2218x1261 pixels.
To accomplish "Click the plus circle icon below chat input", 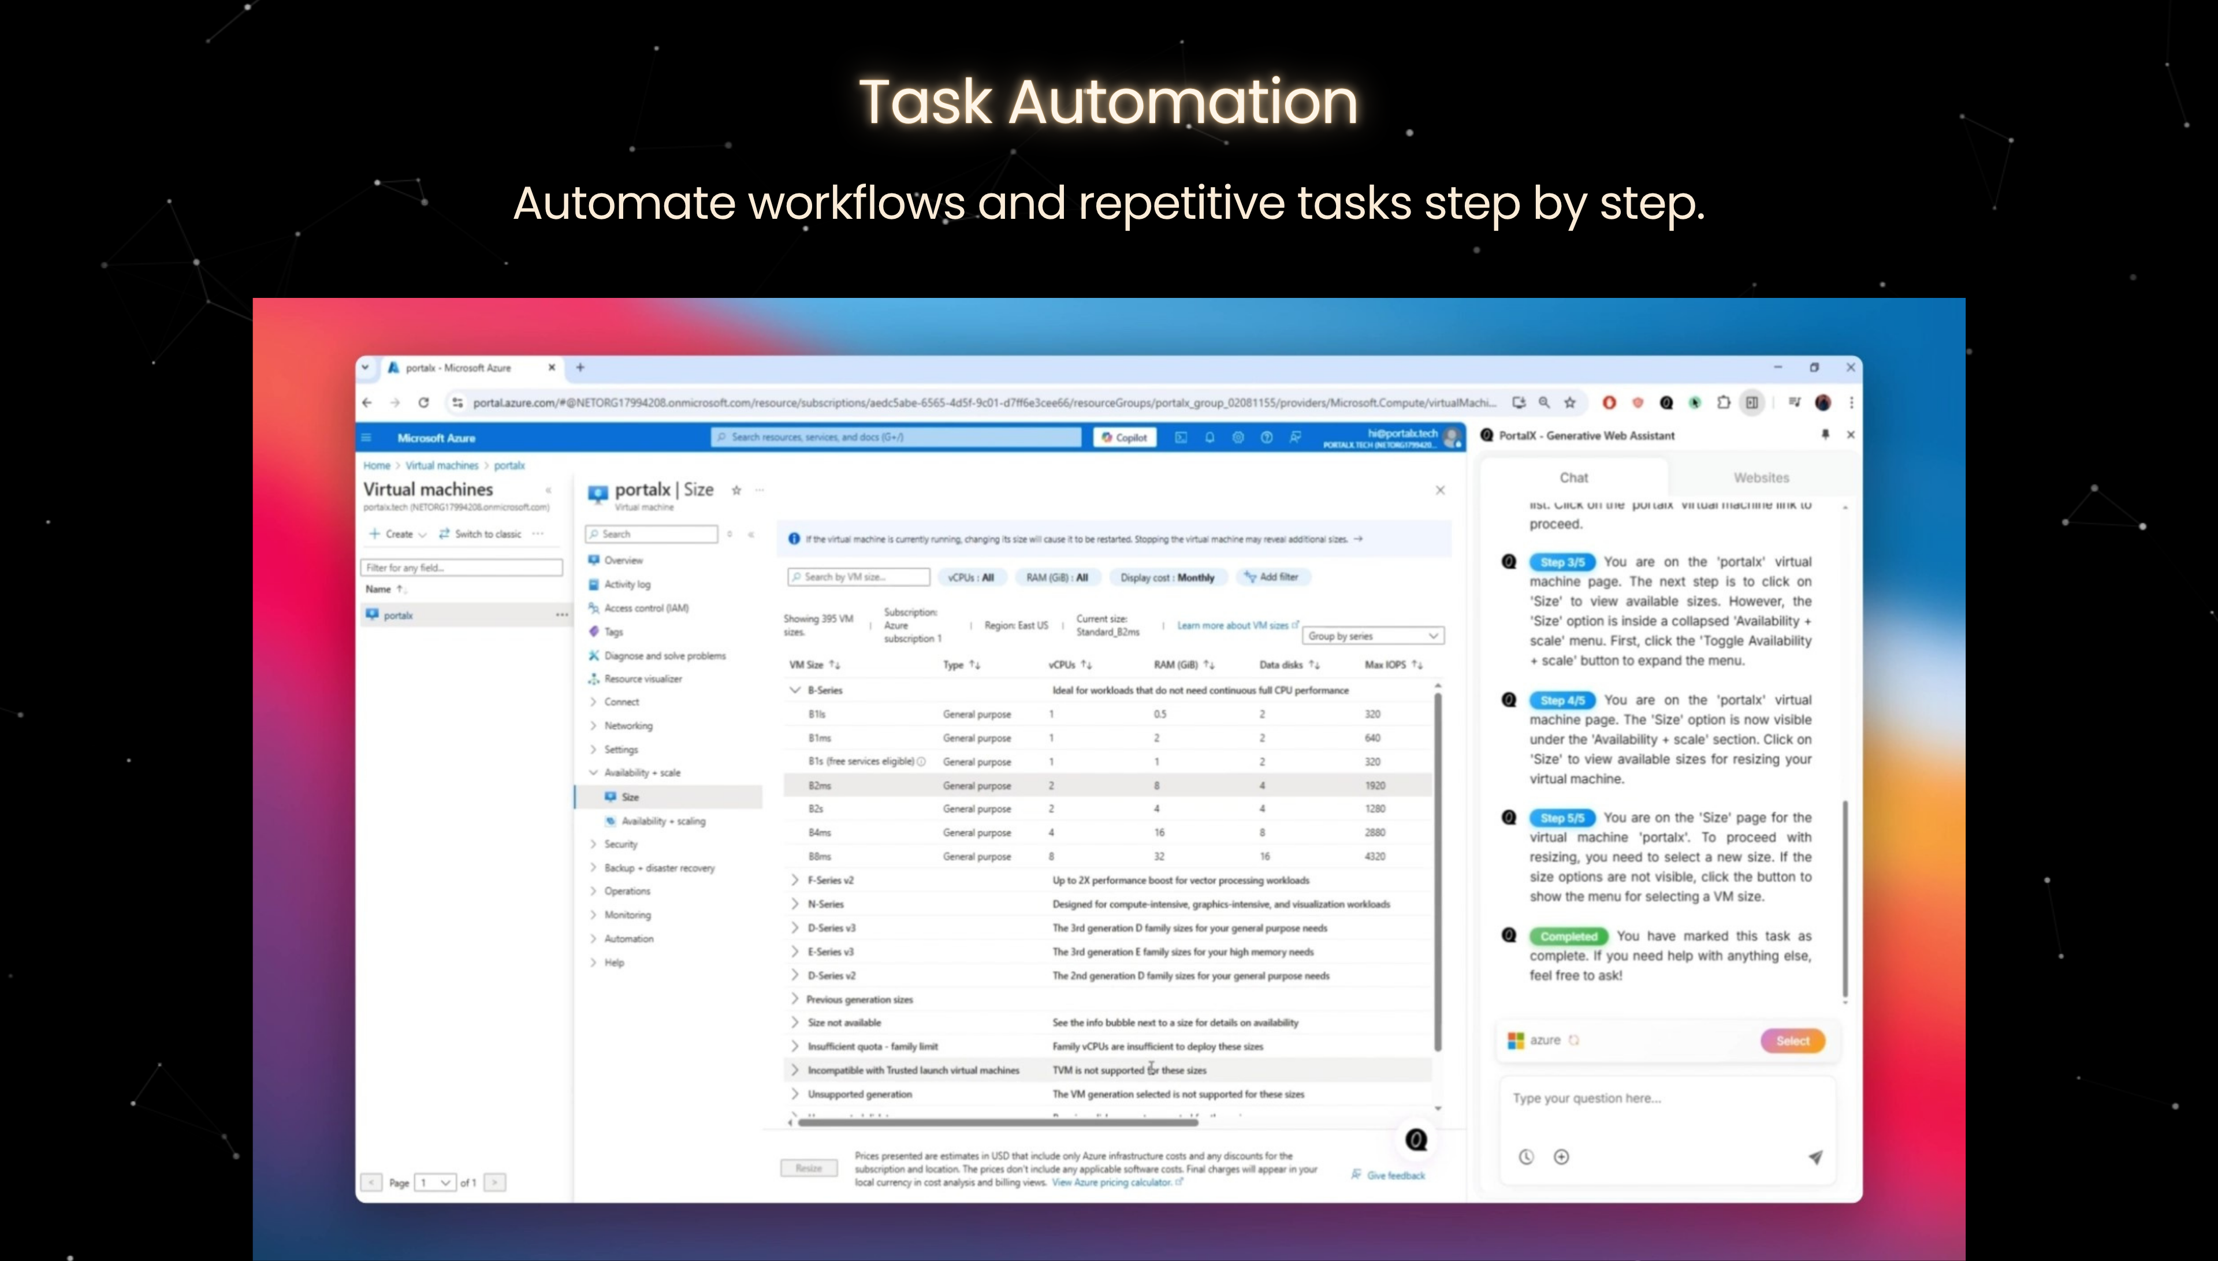I will 1561,1157.
